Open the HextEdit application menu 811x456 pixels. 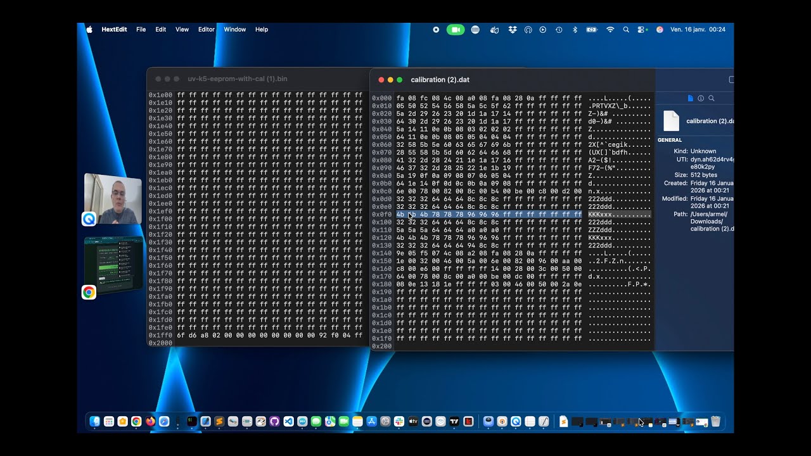click(x=114, y=29)
